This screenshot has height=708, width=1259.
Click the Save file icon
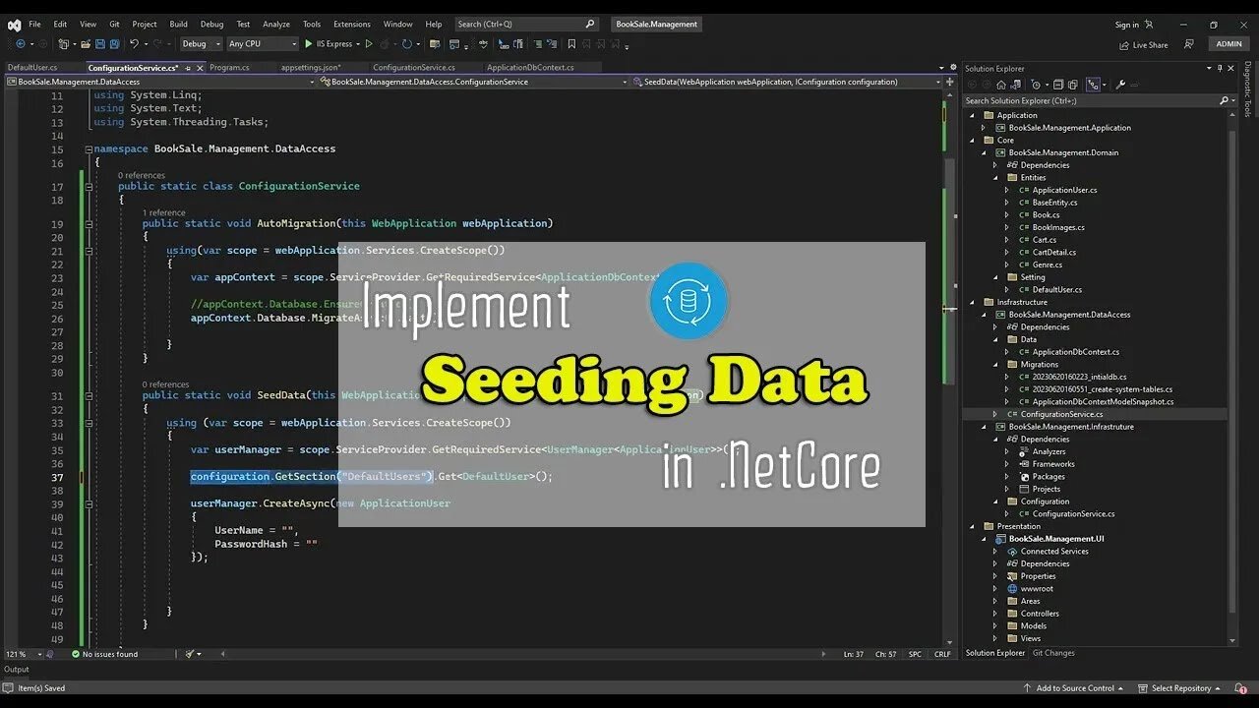[99, 43]
